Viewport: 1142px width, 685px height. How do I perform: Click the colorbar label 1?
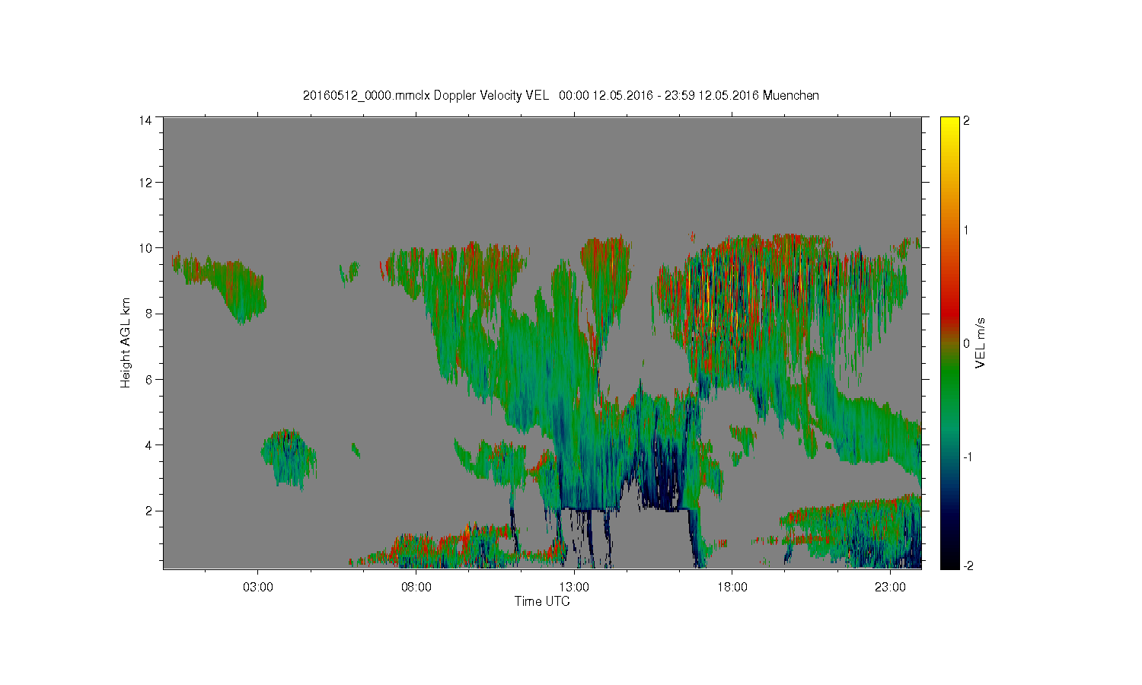click(967, 231)
